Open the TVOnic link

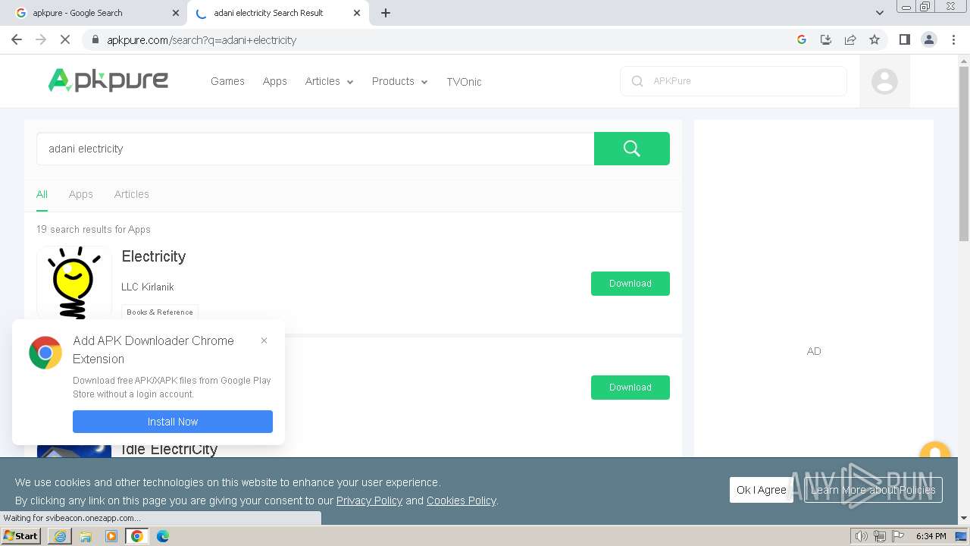click(464, 82)
